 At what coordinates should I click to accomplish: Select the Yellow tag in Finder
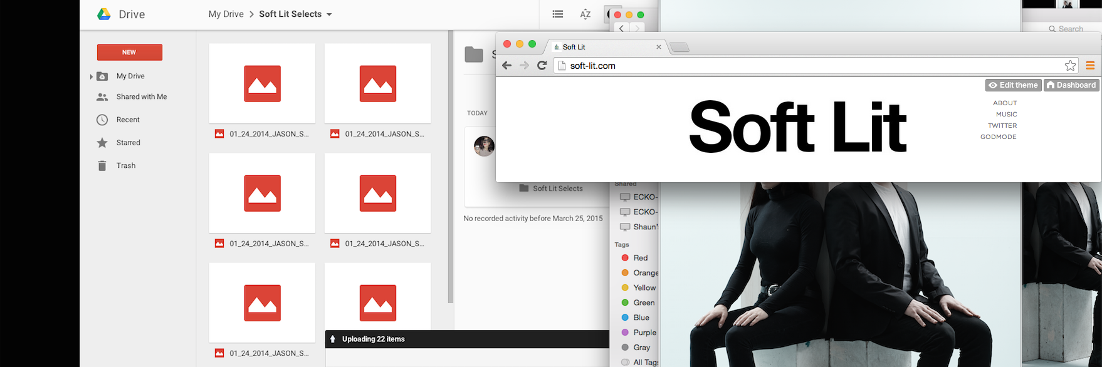pyautogui.click(x=638, y=288)
